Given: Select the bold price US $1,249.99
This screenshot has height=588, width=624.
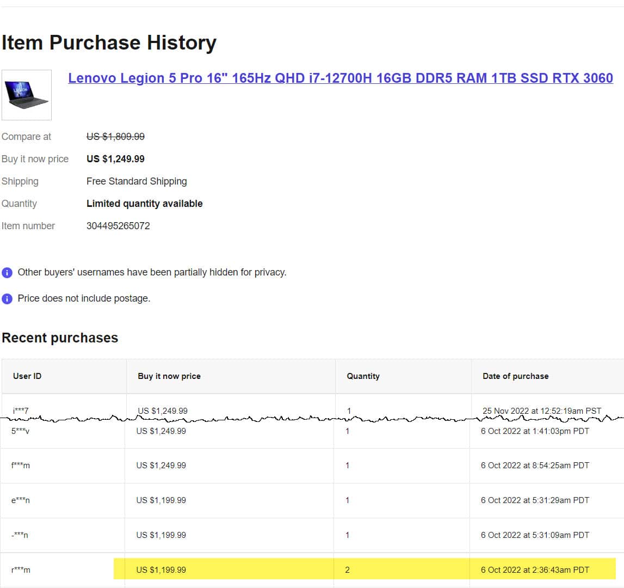Looking at the screenshot, I should pos(115,159).
